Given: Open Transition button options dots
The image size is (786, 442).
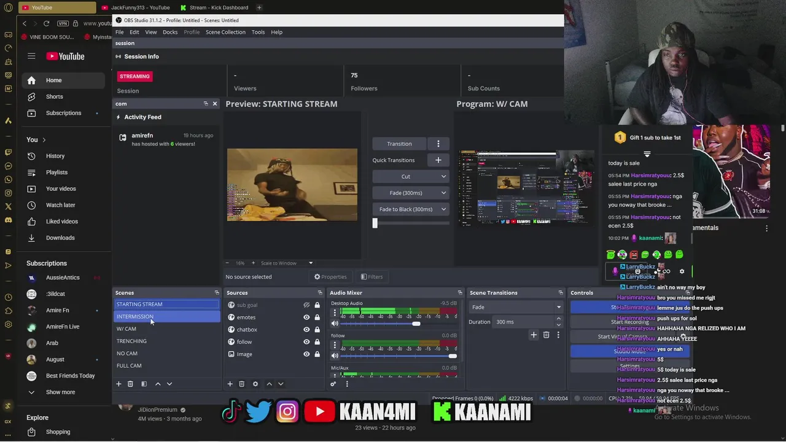Looking at the screenshot, I should coord(438,144).
